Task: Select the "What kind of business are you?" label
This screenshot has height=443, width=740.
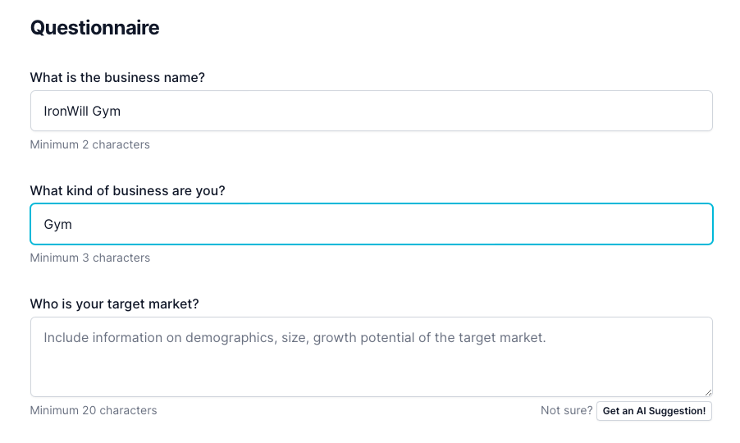Action: coord(127,190)
